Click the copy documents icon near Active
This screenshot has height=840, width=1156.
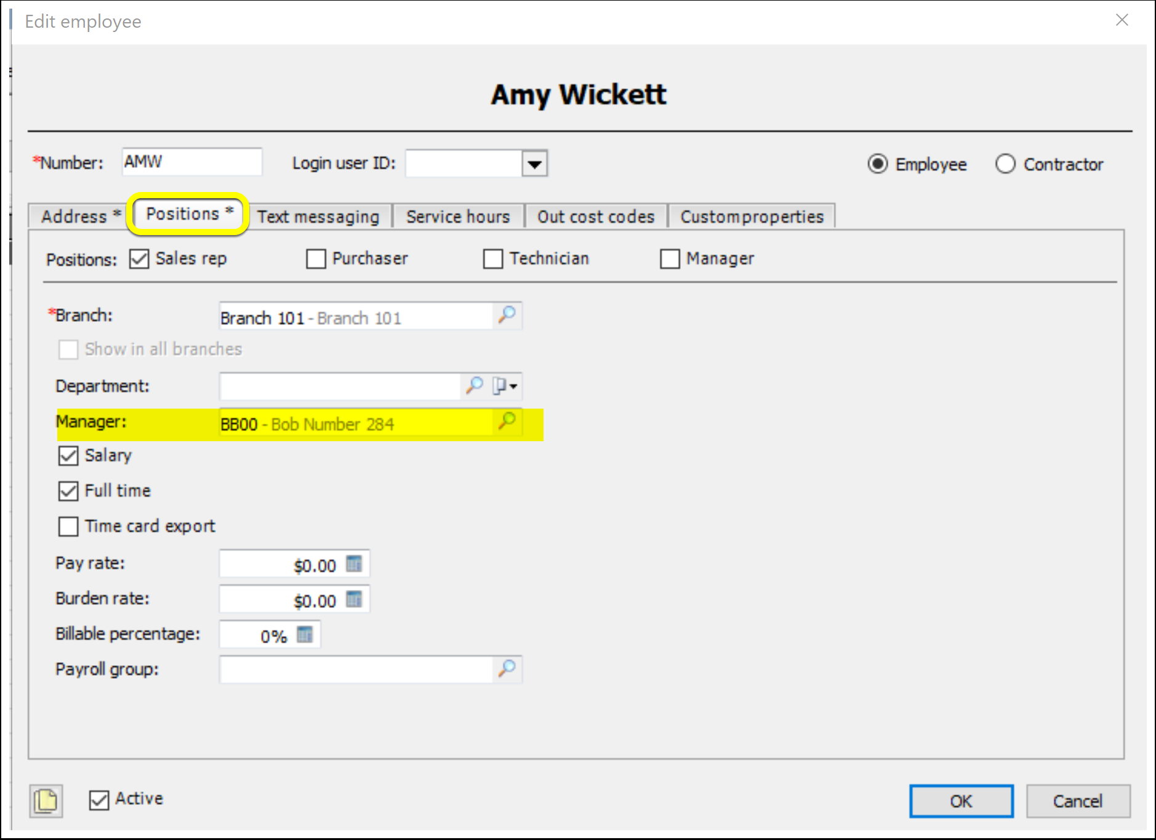pos(46,801)
